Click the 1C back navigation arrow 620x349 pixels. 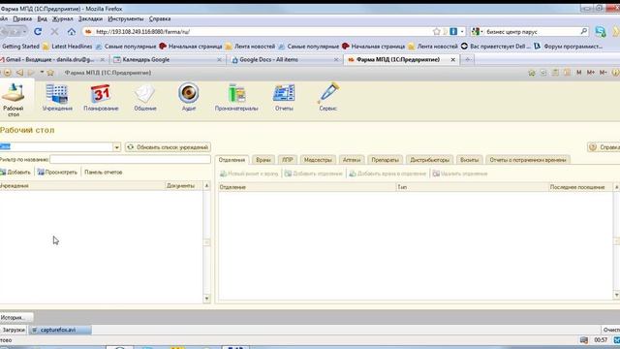(19, 73)
